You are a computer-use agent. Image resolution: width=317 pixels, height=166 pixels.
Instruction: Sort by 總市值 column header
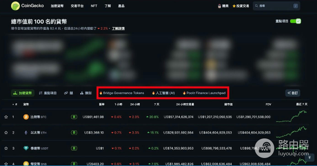tap(228, 104)
